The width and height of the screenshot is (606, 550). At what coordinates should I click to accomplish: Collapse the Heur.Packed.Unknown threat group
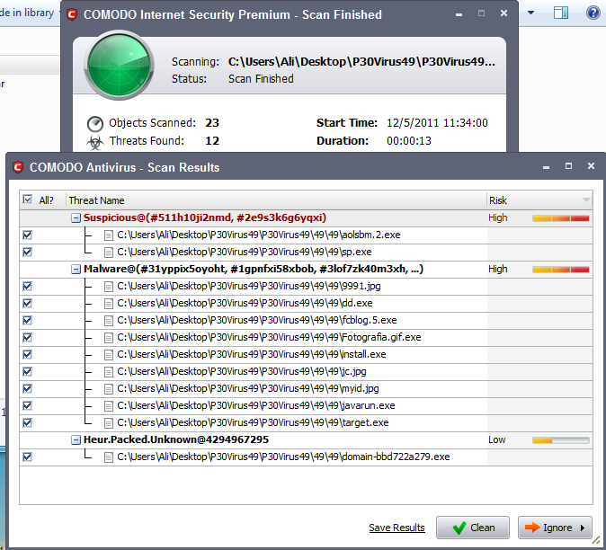point(76,440)
